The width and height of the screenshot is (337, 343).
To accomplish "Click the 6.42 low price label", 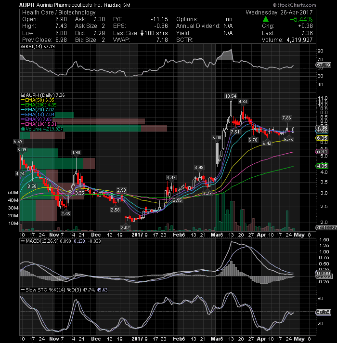I will tap(267, 143).
